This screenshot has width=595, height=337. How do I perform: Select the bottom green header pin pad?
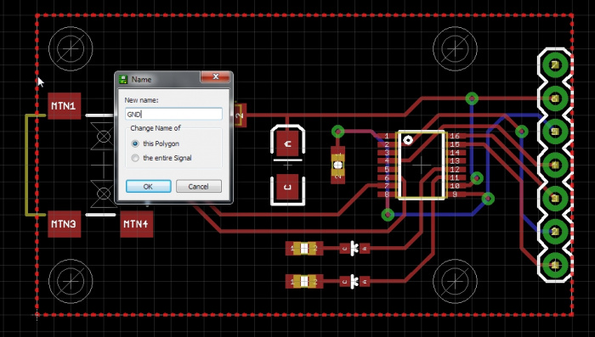pyautogui.click(x=555, y=265)
